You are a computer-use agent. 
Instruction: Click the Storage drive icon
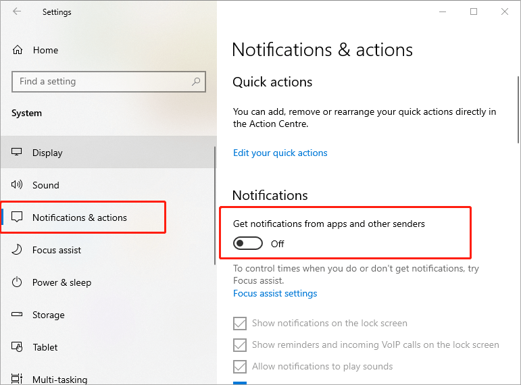[x=18, y=315]
